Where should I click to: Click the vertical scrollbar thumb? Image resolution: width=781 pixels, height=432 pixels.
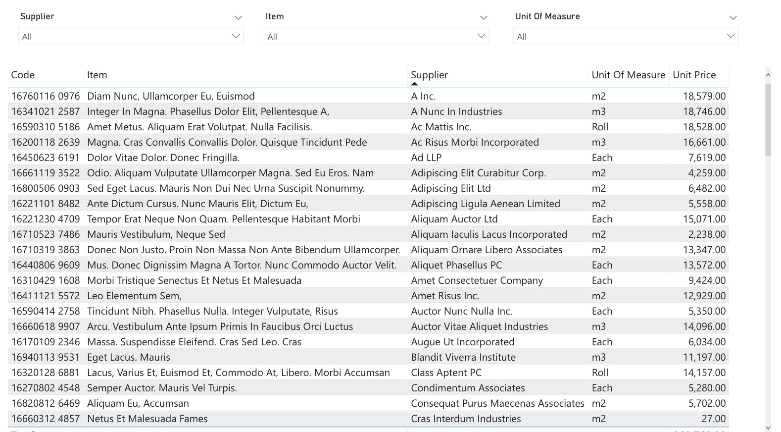click(768, 119)
